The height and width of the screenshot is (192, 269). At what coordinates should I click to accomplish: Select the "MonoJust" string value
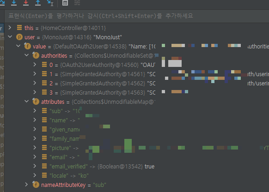pos(108,37)
